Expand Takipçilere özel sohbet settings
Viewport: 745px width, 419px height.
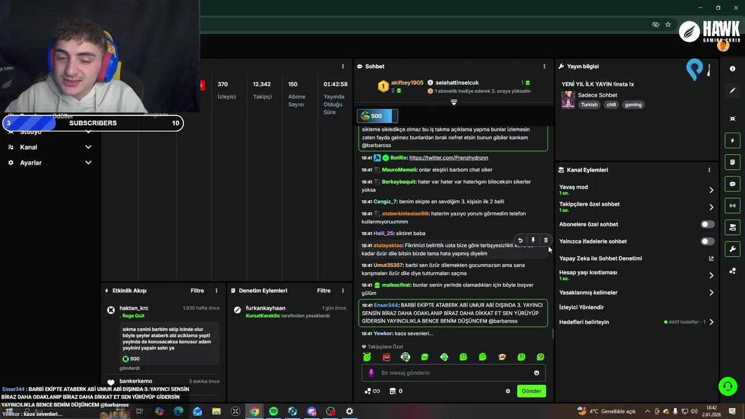tap(711, 207)
